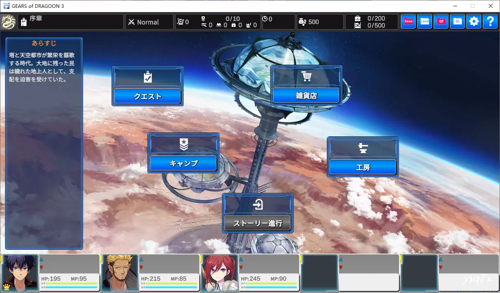Image resolution: width=500 pixels, height=293 pixels.
Task: Click the camp rank badge icon
Action: tap(184, 144)
